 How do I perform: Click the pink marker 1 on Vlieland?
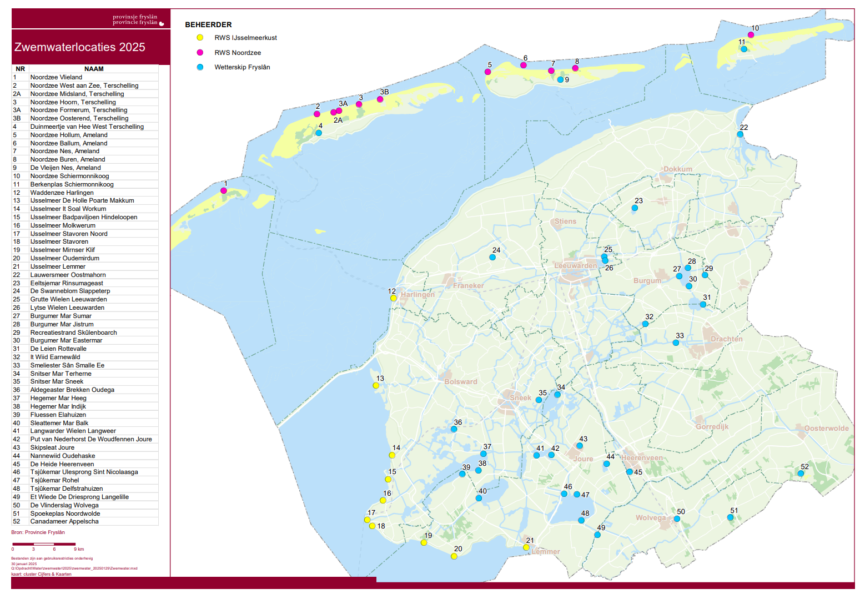[x=224, y=190]
